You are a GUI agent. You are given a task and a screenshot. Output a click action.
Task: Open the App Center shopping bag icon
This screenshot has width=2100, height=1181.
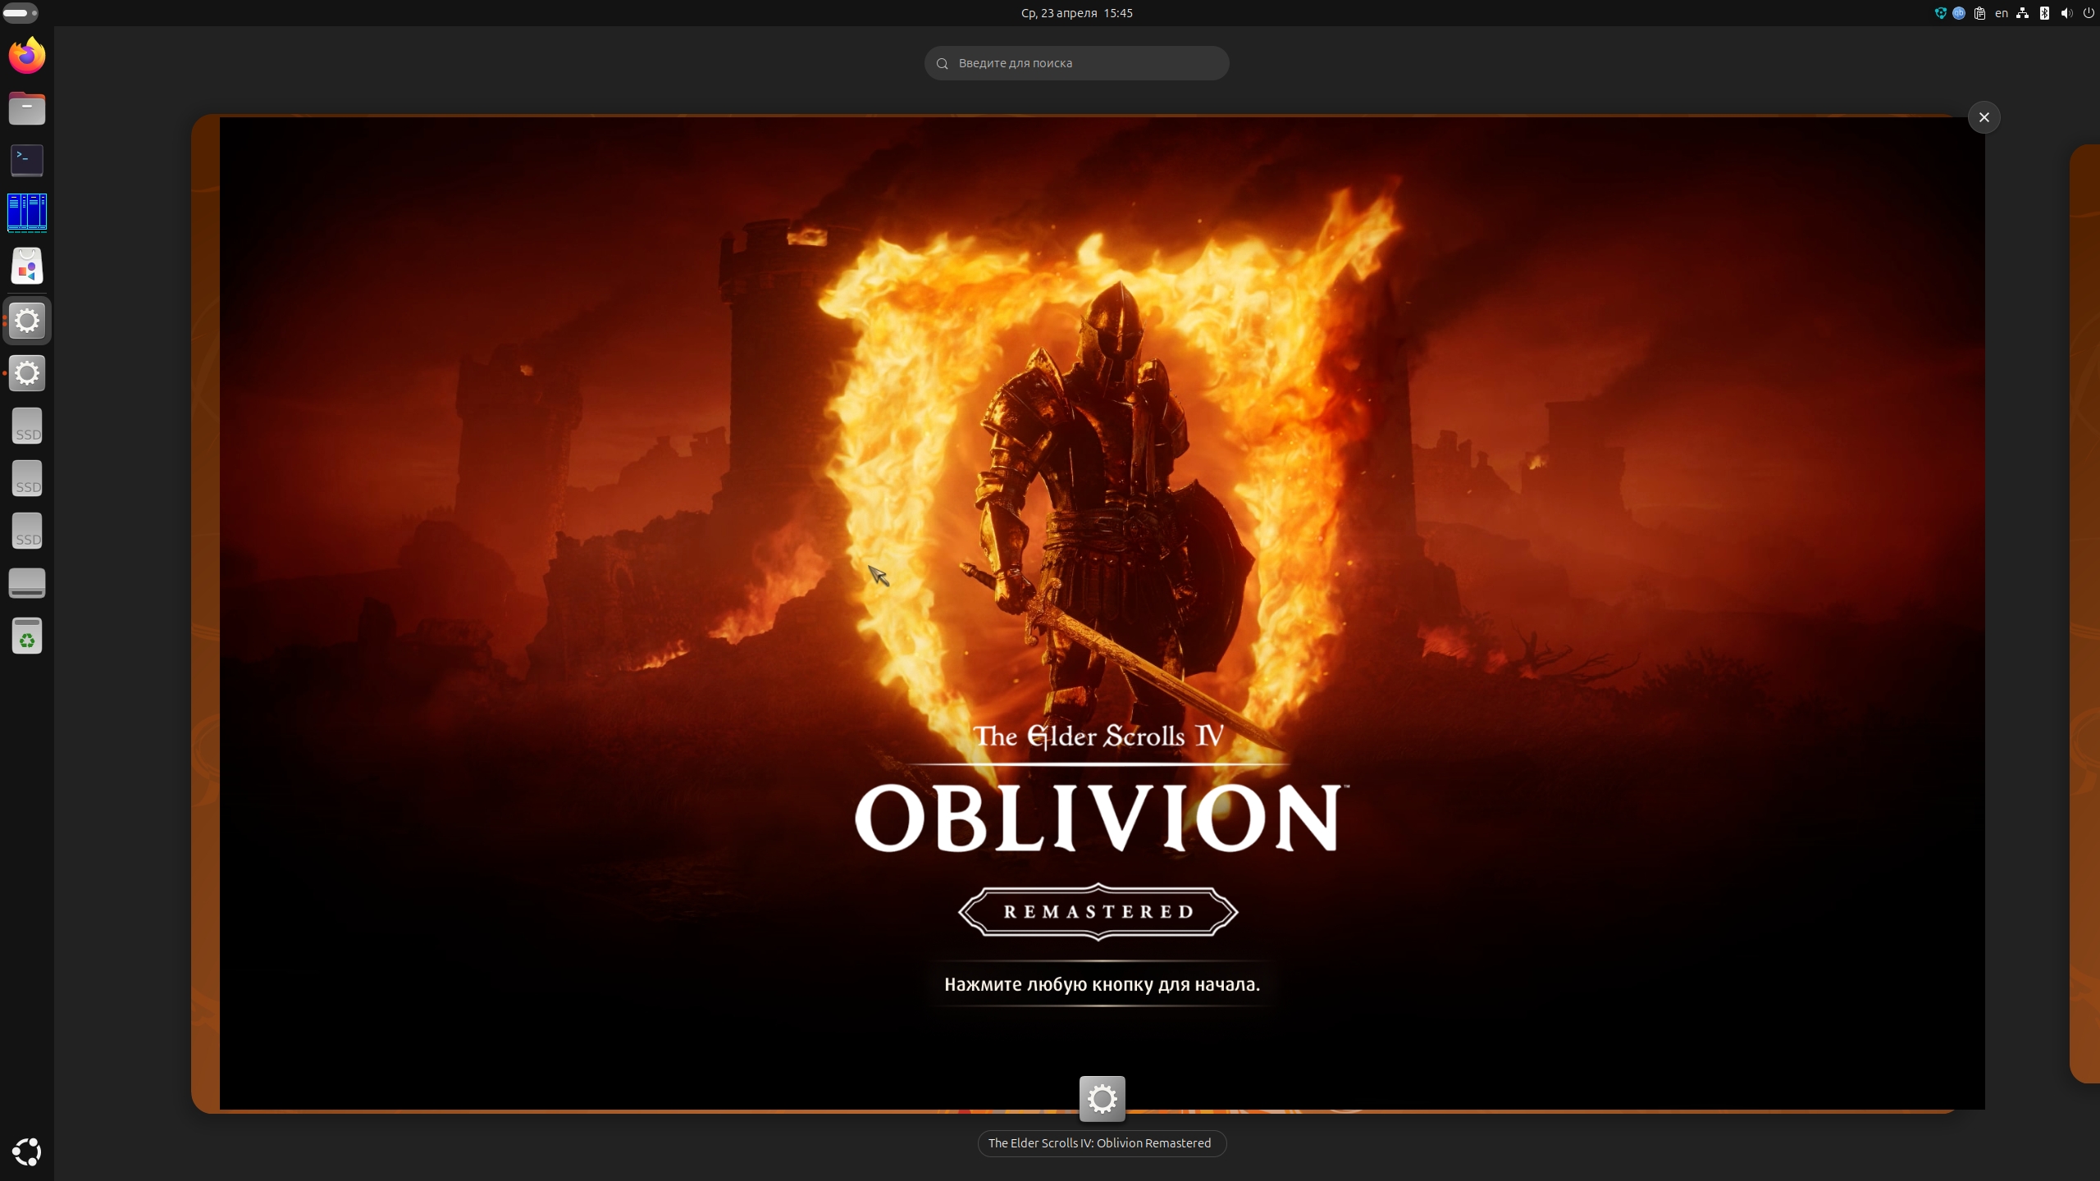[x=27, y=267]
